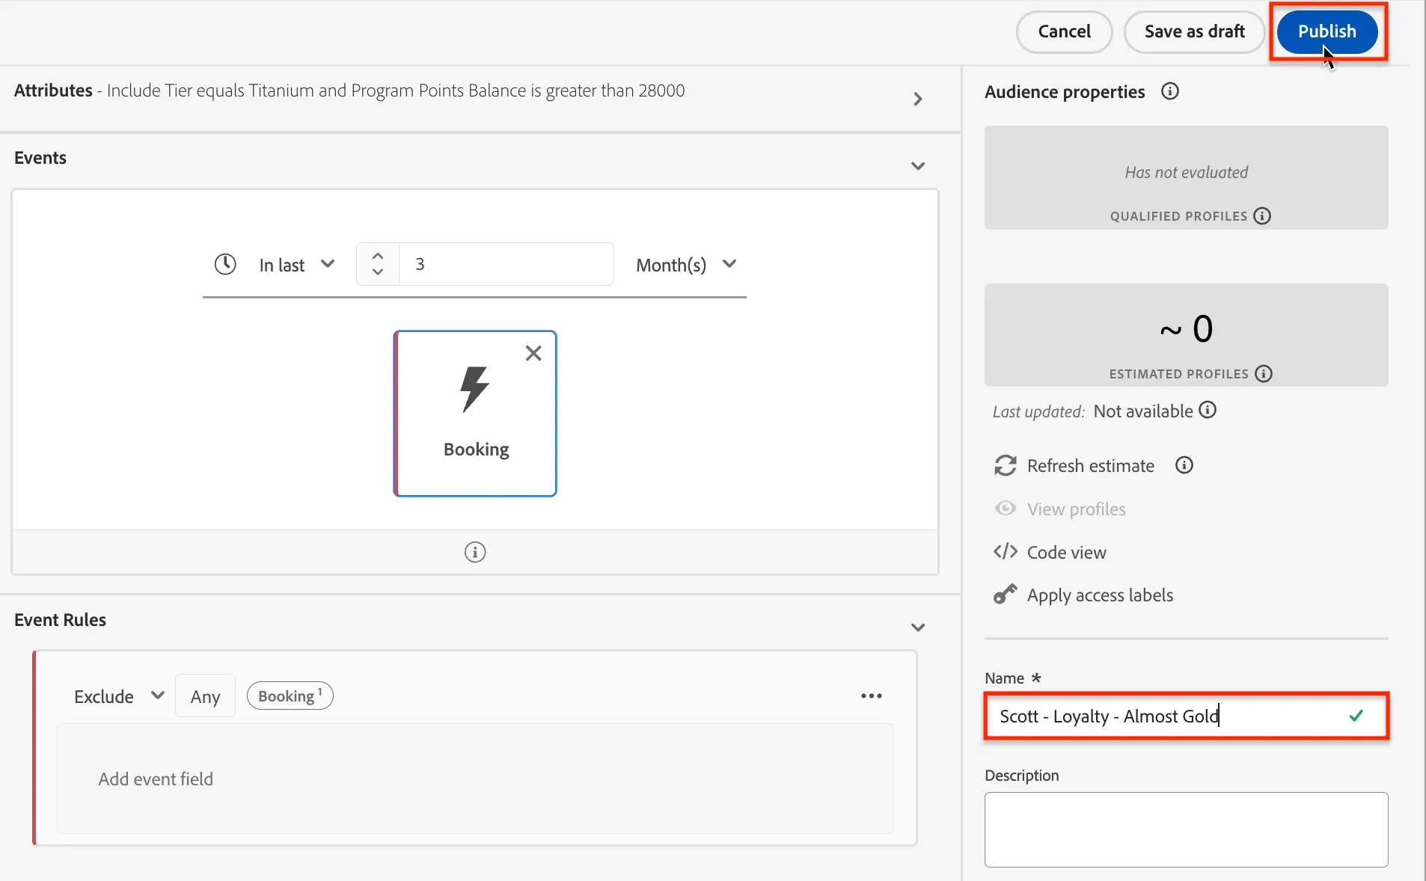Click the Refresh estimate label
This screenshot has height=881, width=1426.
tap(1090, 466)
